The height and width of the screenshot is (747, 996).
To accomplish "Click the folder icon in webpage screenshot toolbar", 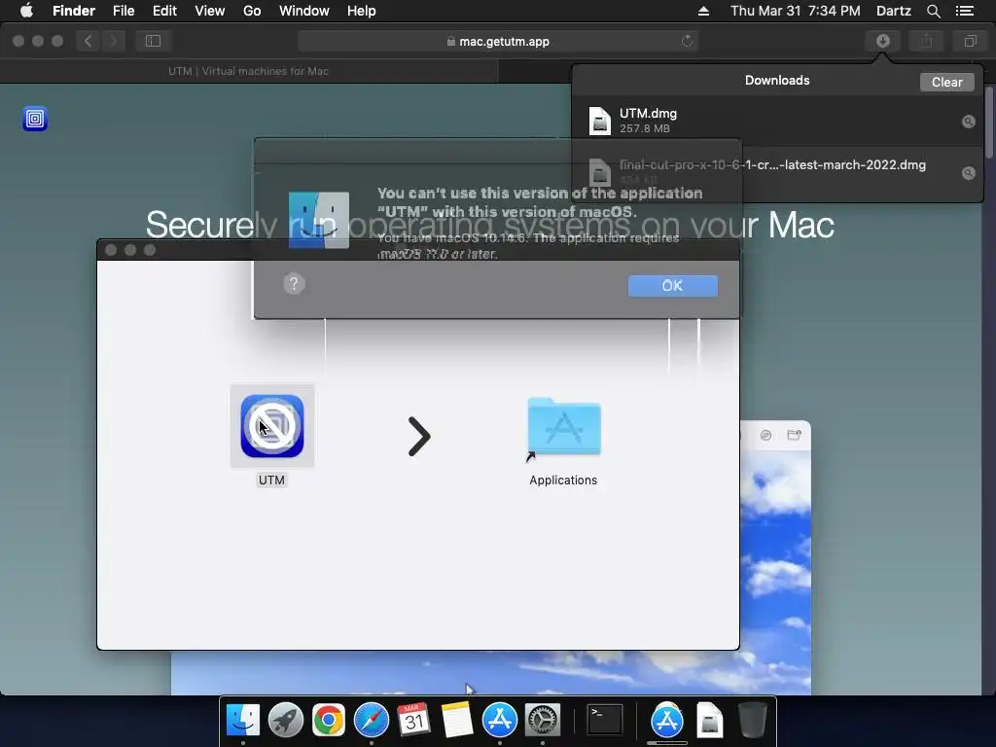I will pos(794,435).
